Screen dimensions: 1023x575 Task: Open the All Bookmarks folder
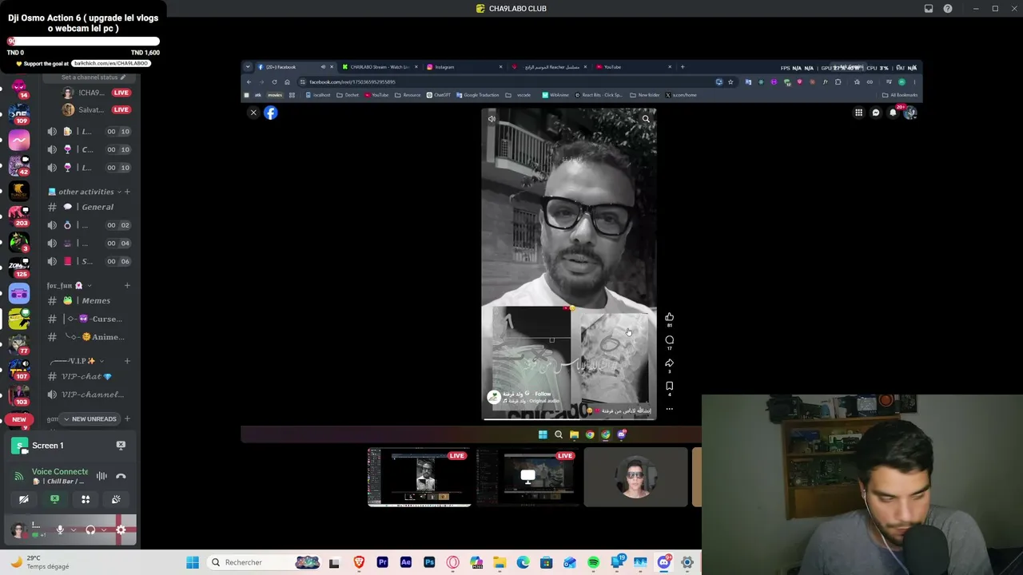(x=901, y=95)
